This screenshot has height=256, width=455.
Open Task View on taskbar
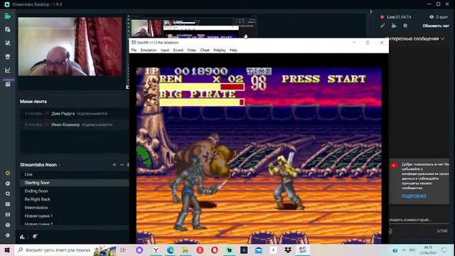[x=123, y=250]
